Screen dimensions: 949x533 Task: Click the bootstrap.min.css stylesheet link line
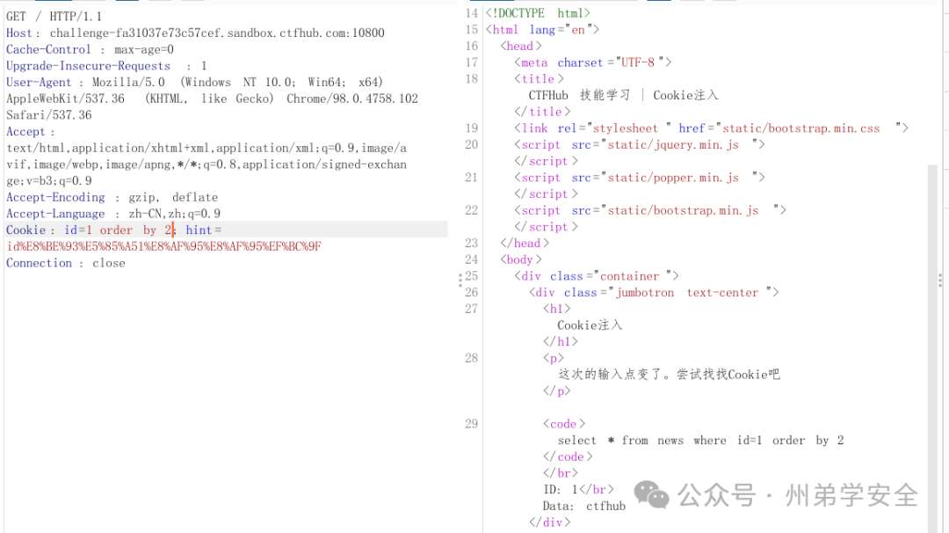tap(712, 128)
